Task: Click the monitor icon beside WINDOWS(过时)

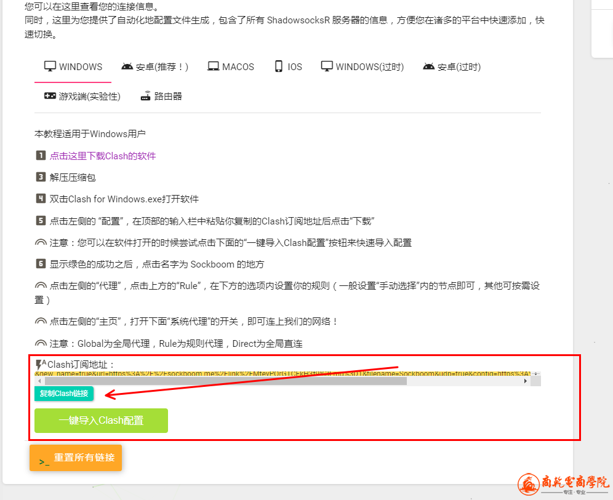Action: 327,66
